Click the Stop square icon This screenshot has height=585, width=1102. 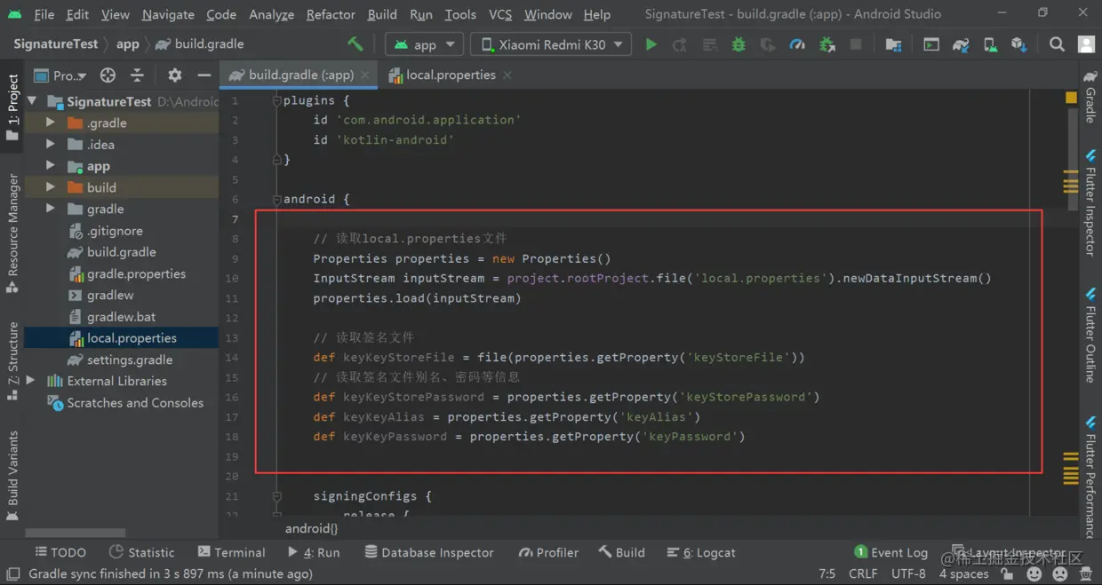[x=856, y=44]
